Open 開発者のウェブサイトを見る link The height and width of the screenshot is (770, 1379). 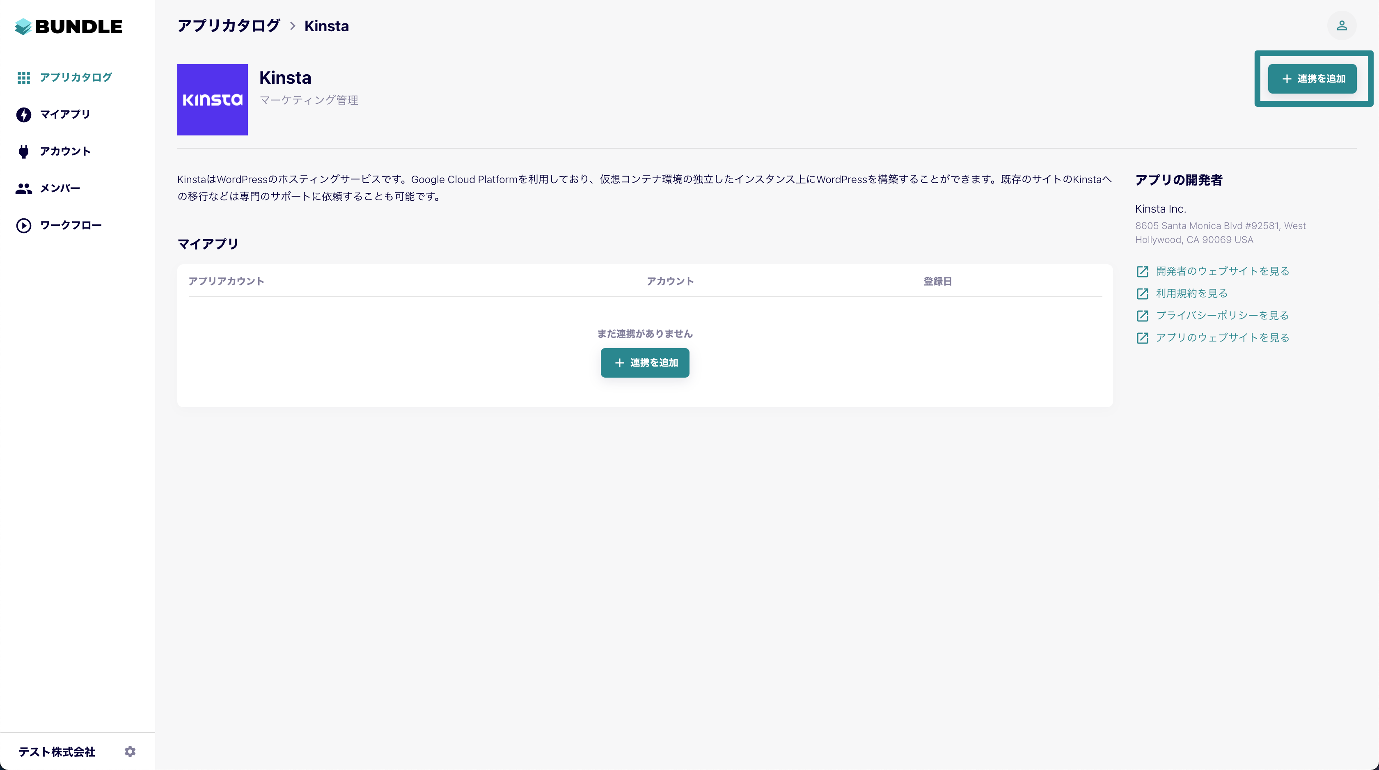click(x=1222, y=271)
